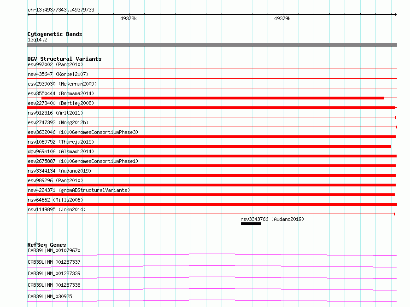Screen dimensions: 410x307
Task: Select the nsv435647 (Korbel2007) variant label
Action: (x=58, y=74)
